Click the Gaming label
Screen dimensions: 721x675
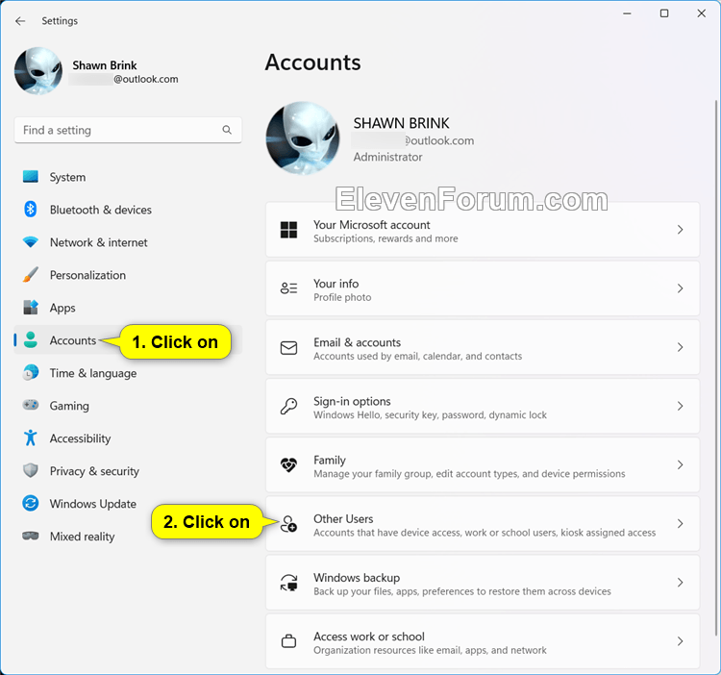[x=69, y=406]
